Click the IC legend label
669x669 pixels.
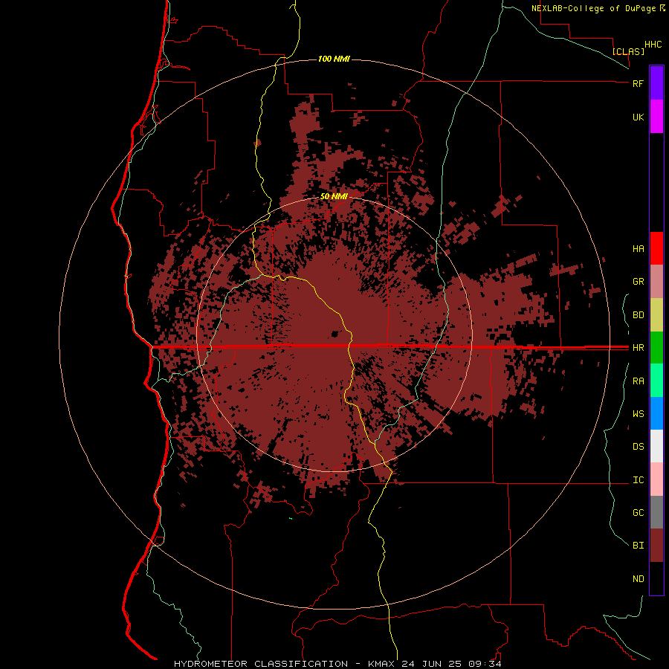click(638, 480)
